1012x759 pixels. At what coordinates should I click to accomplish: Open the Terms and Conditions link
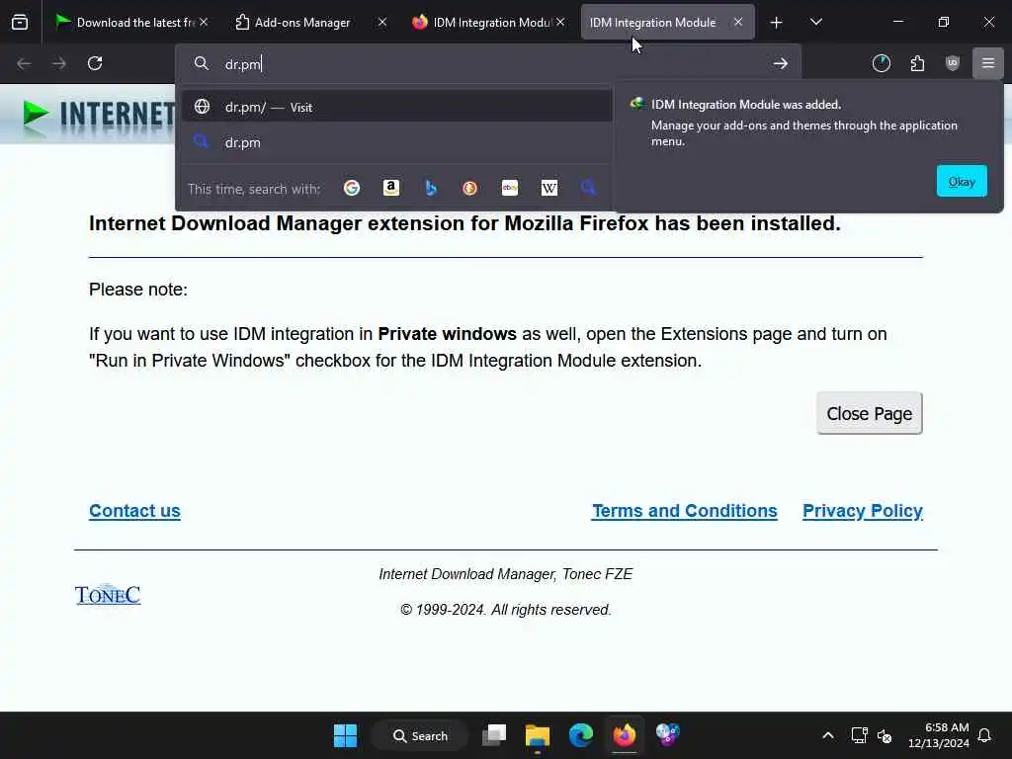click(x=685, y=511)
